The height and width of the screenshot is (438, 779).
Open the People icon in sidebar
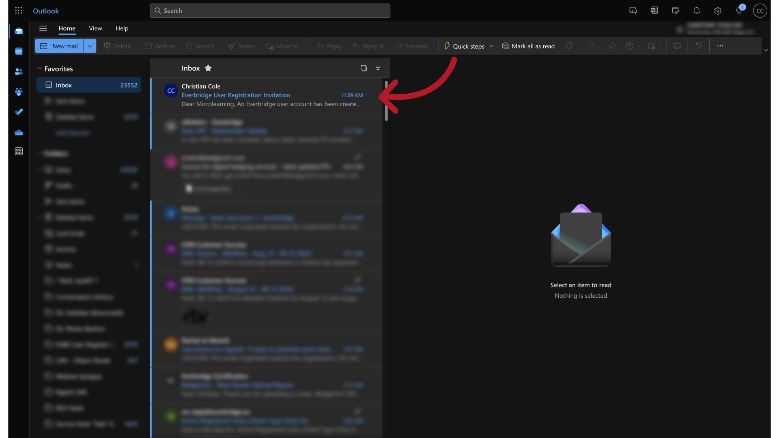tap(19, 71)
